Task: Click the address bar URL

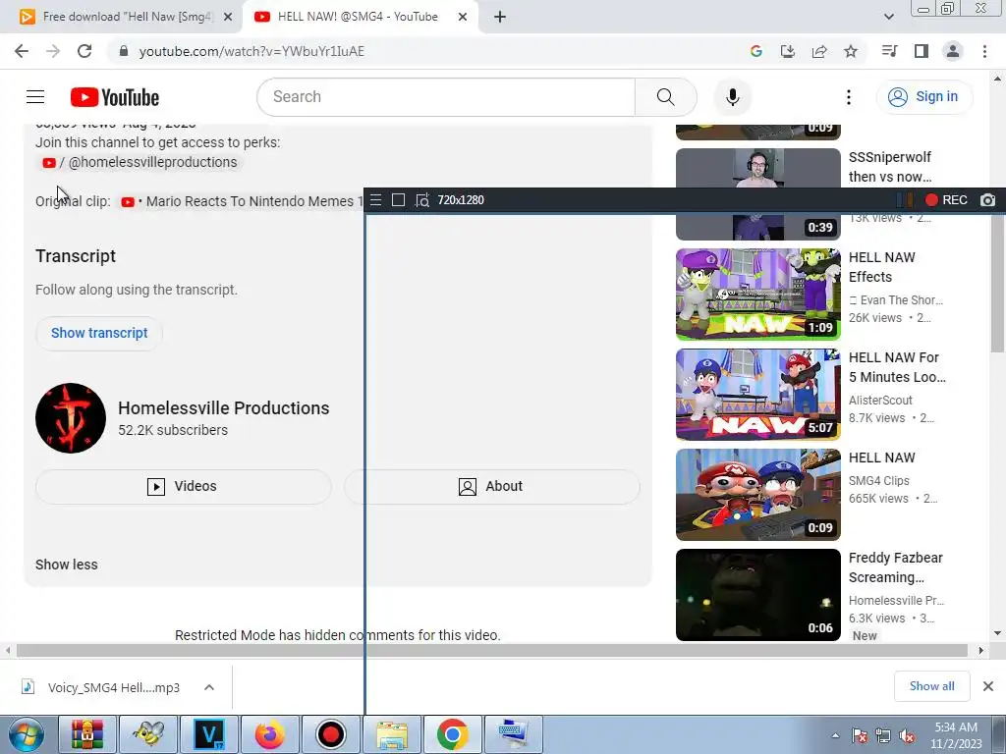Action: 251,51
